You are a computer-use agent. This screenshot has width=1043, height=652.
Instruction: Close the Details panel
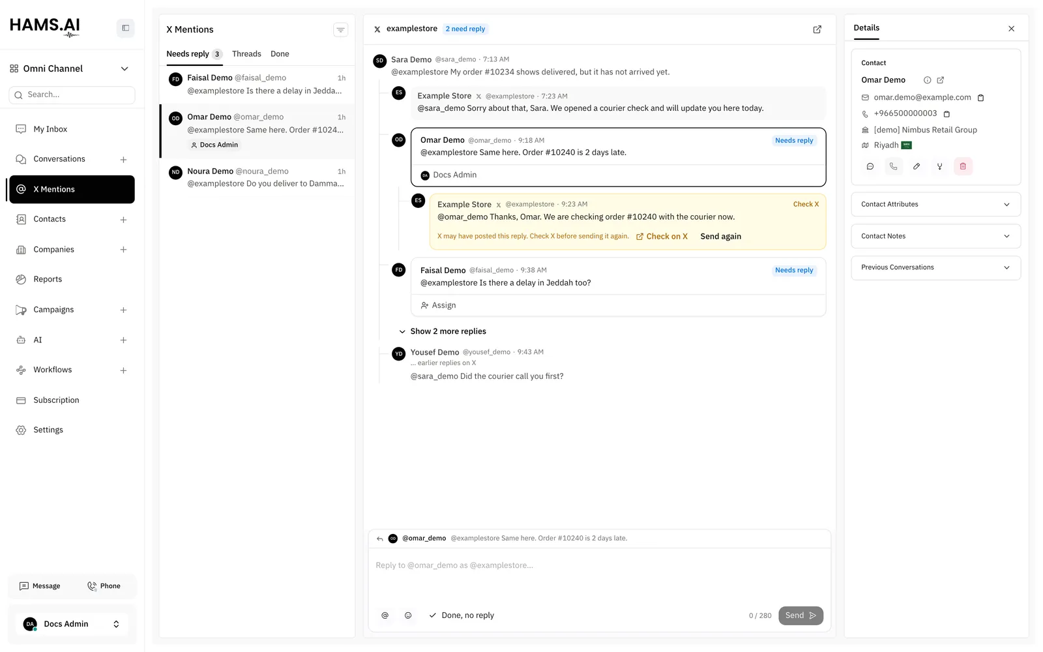[x=1011, y=29]
